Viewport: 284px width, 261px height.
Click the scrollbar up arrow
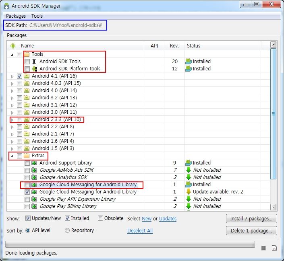point(273,45)
